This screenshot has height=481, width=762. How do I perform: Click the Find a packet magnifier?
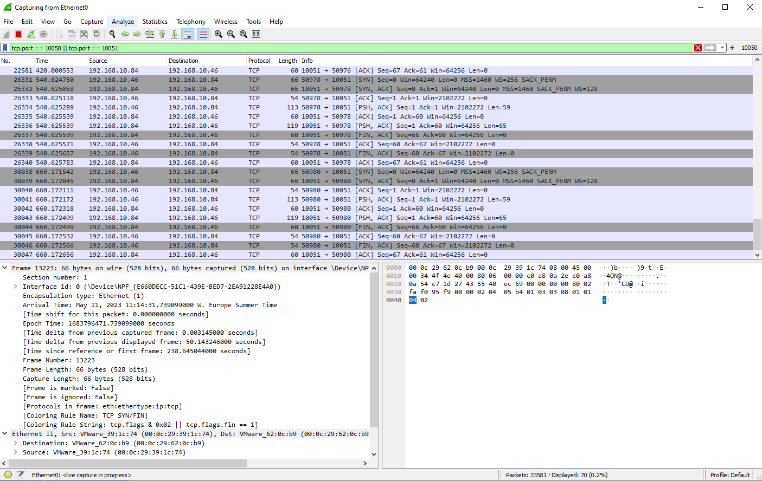[112, 34]
